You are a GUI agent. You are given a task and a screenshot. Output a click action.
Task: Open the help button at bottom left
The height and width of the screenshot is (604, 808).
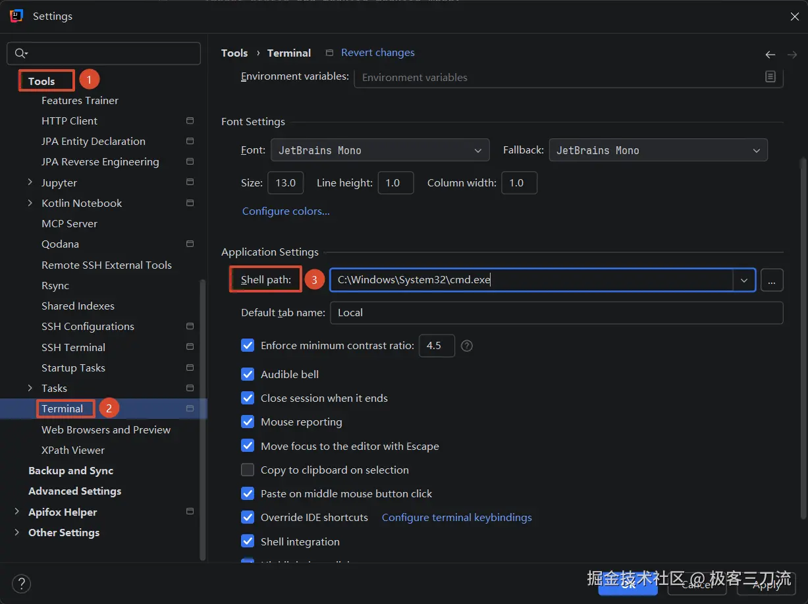pyautogui.click(x=21, y=584)
